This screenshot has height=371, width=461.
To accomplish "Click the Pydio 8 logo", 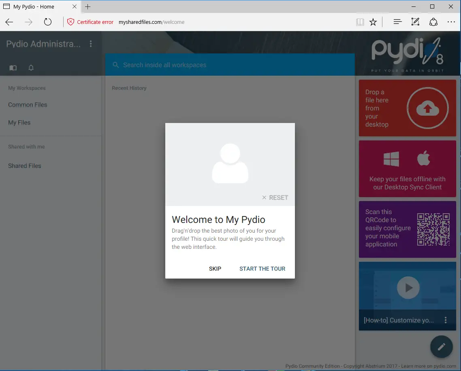I will pyautogui.click(x=408, y=54).
